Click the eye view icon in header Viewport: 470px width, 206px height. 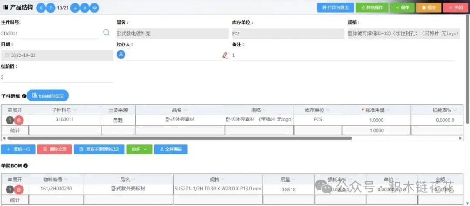coord(94,7)
